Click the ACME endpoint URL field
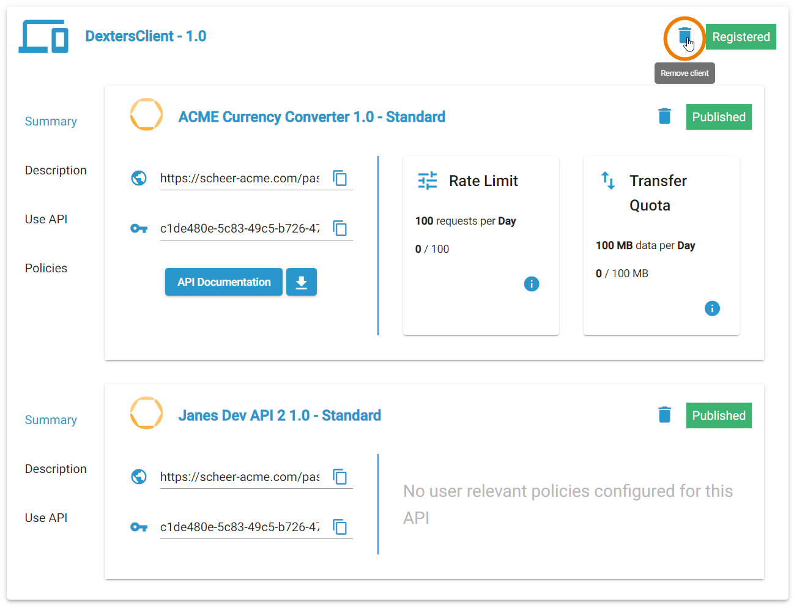The height and width of the screenshot is (607, 794). [x=240, y=178]
